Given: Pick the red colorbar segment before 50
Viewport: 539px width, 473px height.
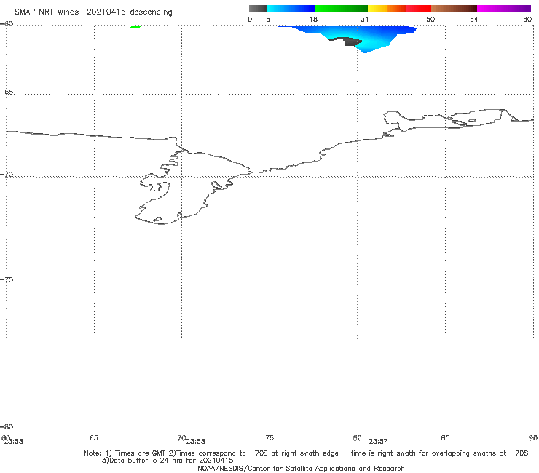Looking at the screenshot, I should tap(418, 9).
